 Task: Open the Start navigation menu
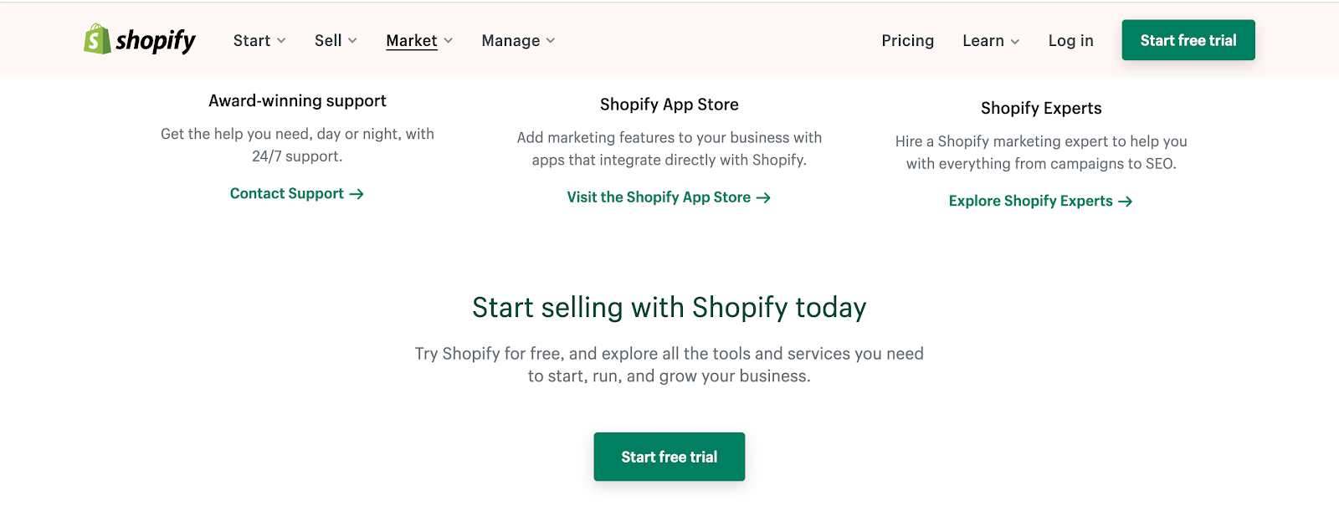pyautogui.click(x=251, y=41)
